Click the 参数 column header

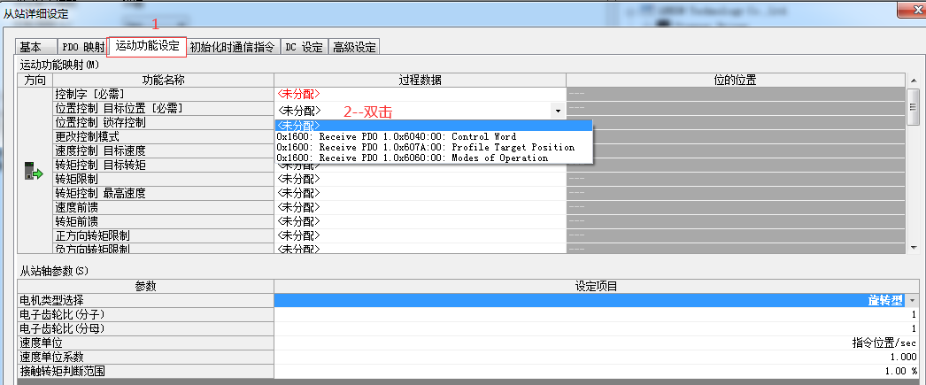(146, 287)
